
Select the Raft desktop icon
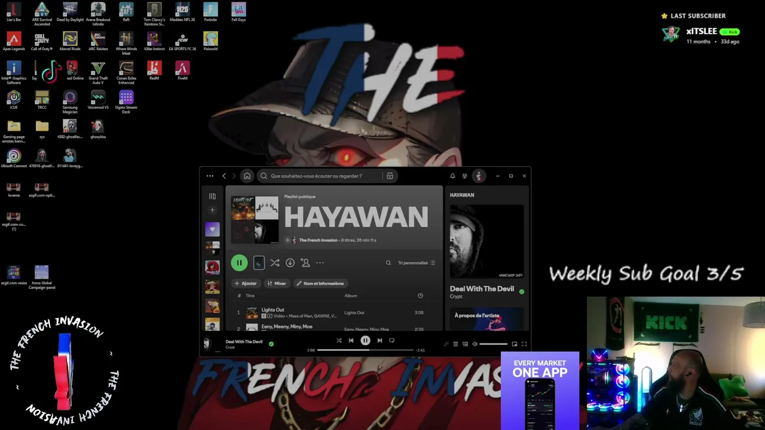[126, 12]
